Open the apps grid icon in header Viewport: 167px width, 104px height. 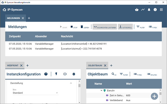coord(161,10)
